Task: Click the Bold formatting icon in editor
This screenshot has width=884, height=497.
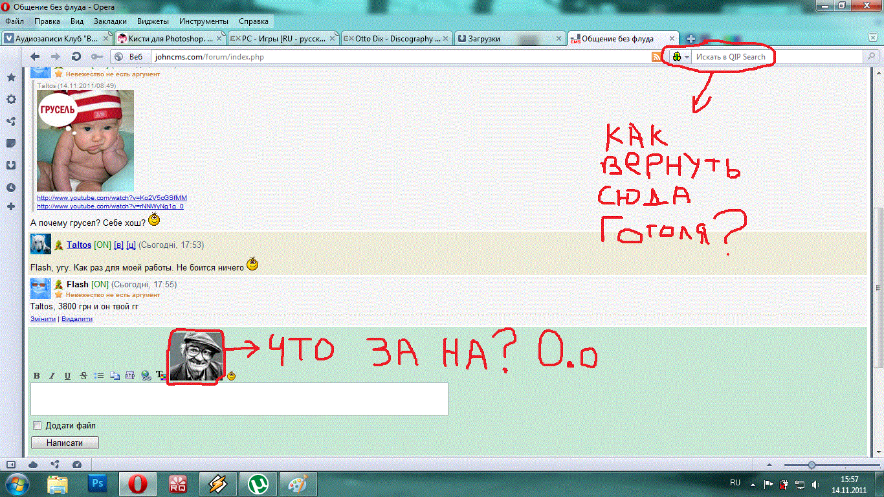Action: tap(37, 375)
